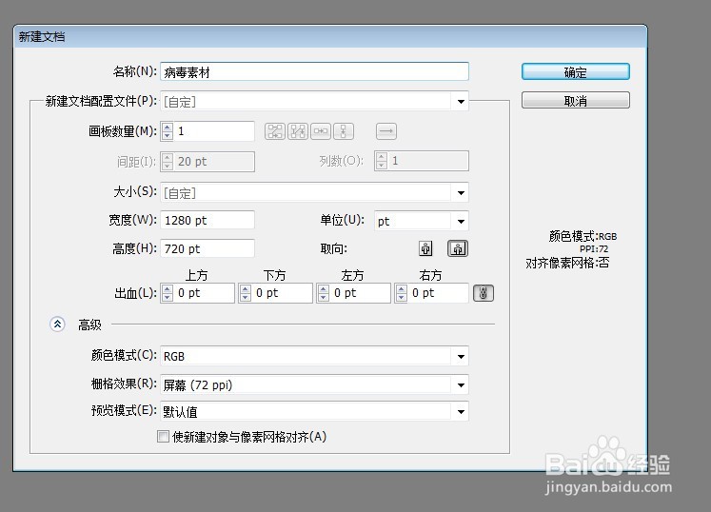Open the 颜色模式 dropdown showing RGB
Screen dimensions: 711x512
coord(314,357)
